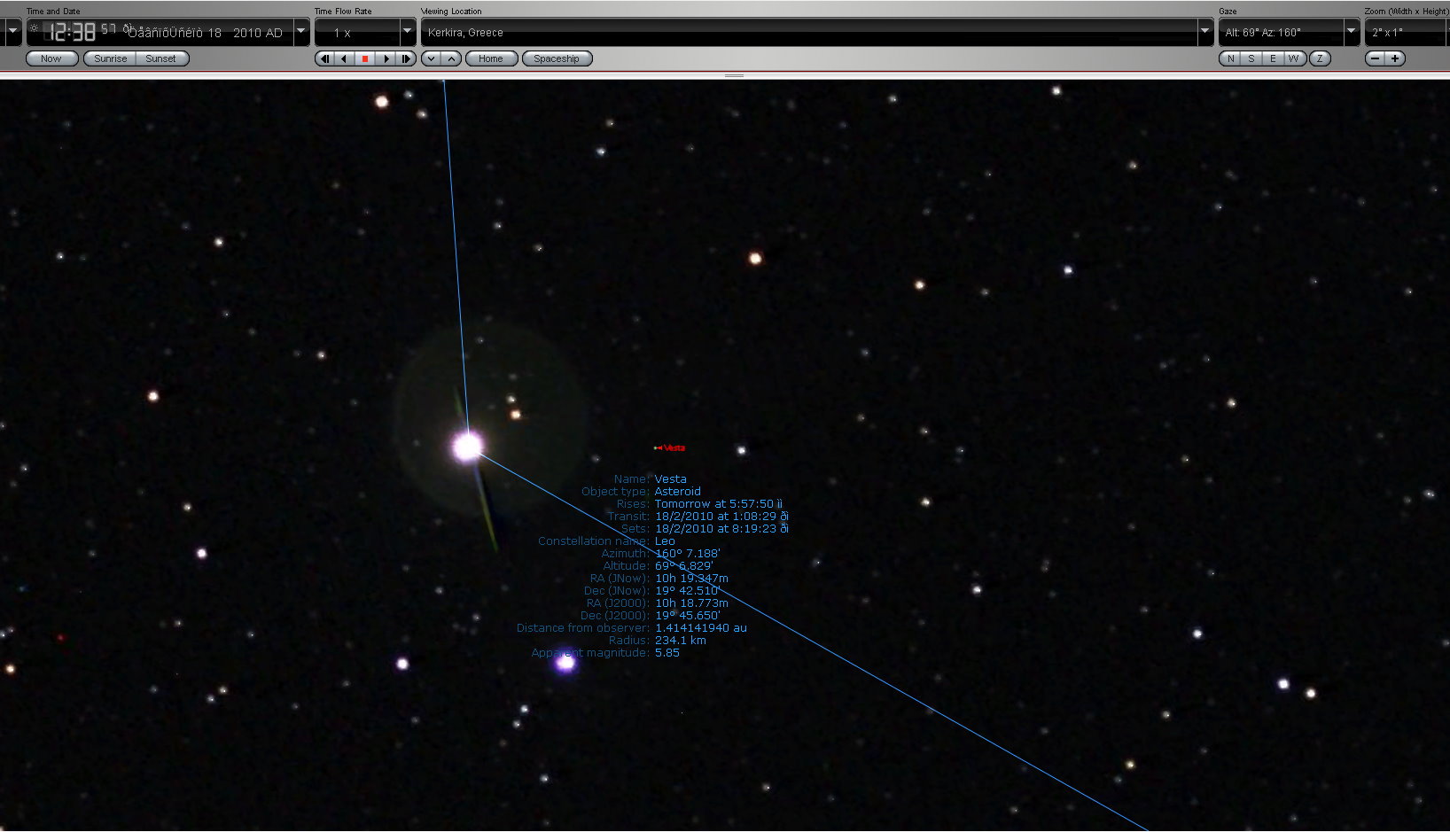
Task: Step time forward one step
Action: 406,58
